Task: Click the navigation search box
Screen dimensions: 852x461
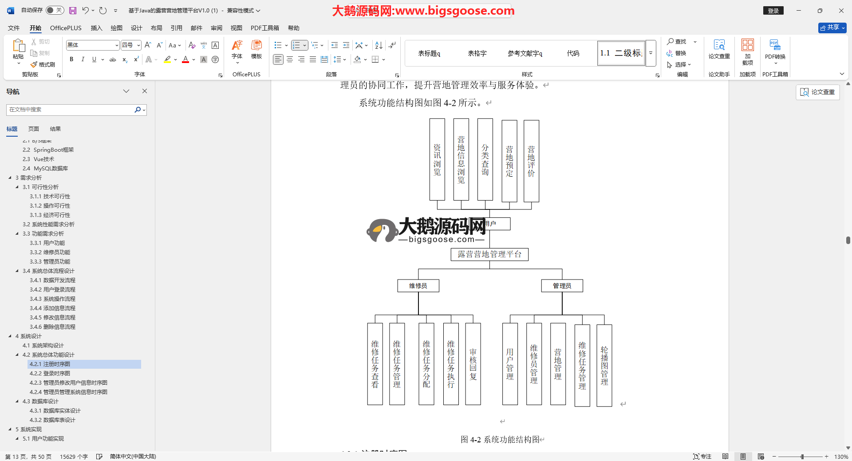Action: click(71, 110)
